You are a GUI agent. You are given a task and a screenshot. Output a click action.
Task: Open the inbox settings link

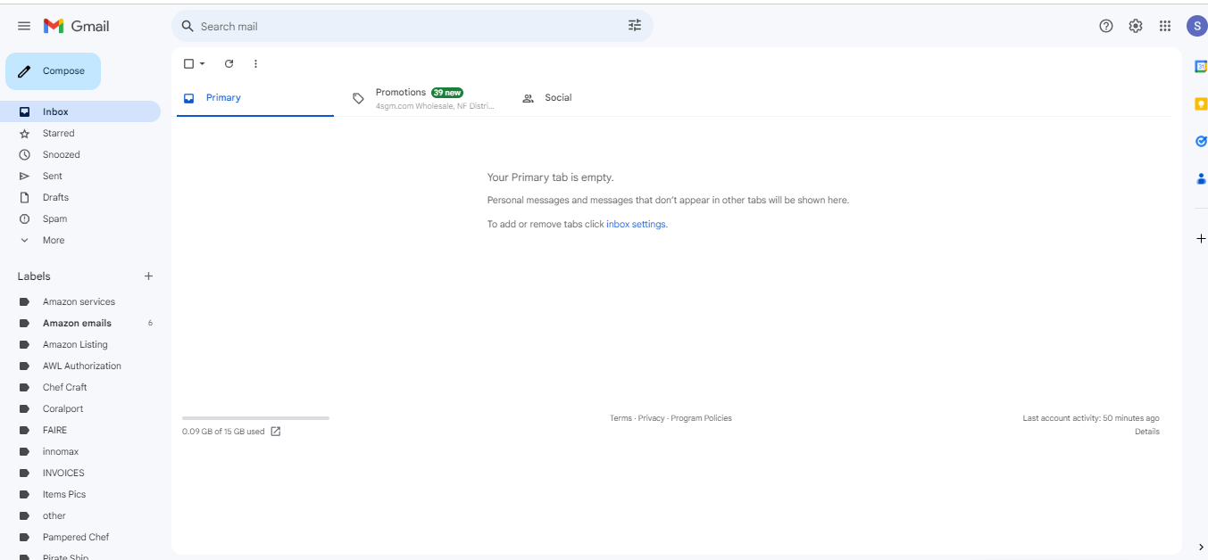click(x=636, y=225)
